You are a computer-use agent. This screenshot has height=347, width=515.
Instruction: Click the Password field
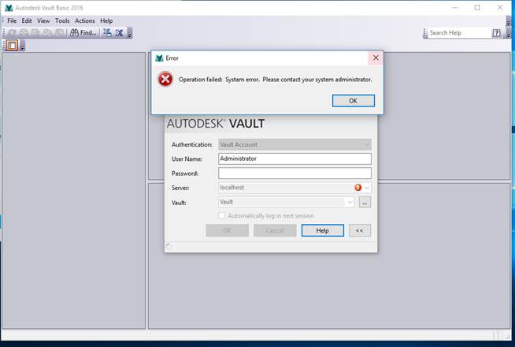pyautogui.click(x=295, y=173)
